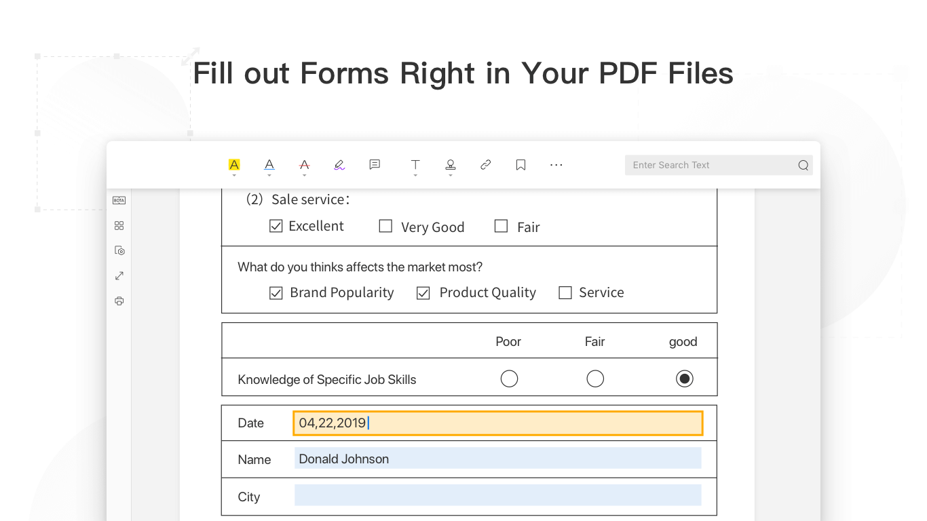Image resolution: width=927 pixels, height=521 pixels.
Task: Tick the Service checkbox
Action: pyautogui.click(x=565, y=293)
